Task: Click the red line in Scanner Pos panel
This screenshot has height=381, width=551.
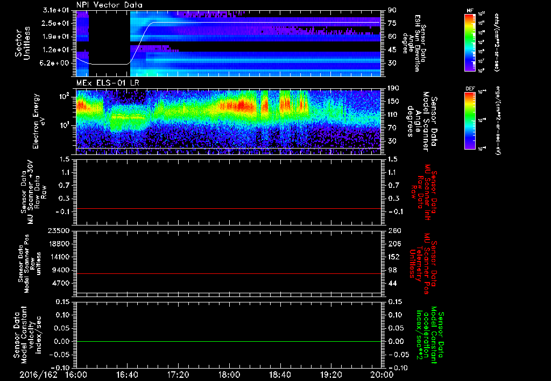Action: 229,273
